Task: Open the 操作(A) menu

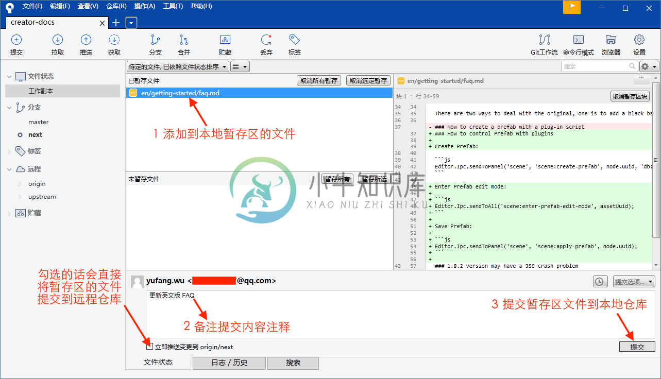Action: pyautogui.click(x=144, y=6)
